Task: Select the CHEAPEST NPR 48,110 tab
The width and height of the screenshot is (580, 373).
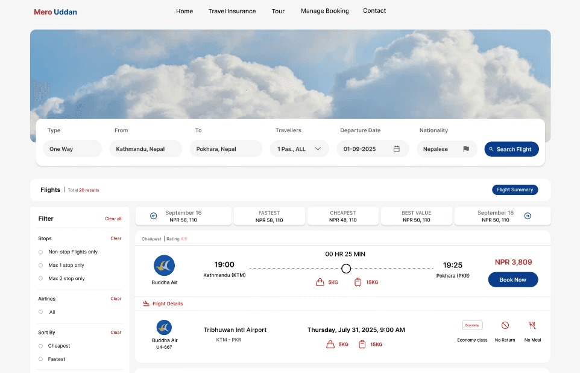Action: tap(343, 216)
